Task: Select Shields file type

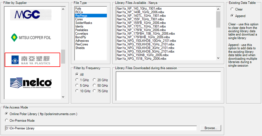Action: click(x=91, y=48)
